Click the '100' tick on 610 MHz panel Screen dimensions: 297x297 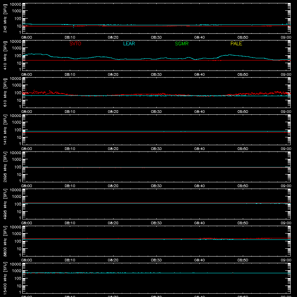coord(18,93)
